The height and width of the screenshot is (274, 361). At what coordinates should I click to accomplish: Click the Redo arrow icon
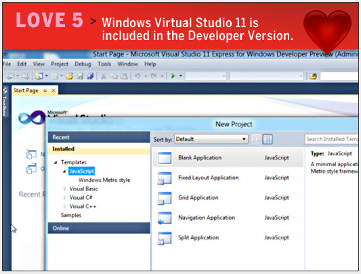point(154,76)
